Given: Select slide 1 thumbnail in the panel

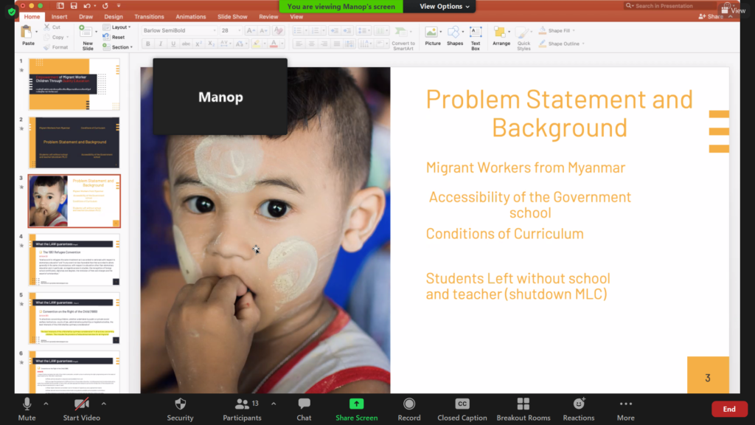Looking at the screenshot, I should click(74, 84).
